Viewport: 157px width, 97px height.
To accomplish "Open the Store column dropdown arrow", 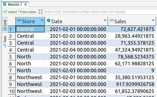I will (x=42, y=20).
